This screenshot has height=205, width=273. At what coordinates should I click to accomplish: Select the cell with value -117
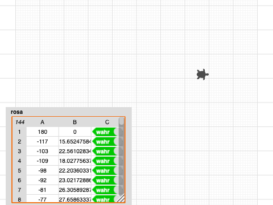43,142
